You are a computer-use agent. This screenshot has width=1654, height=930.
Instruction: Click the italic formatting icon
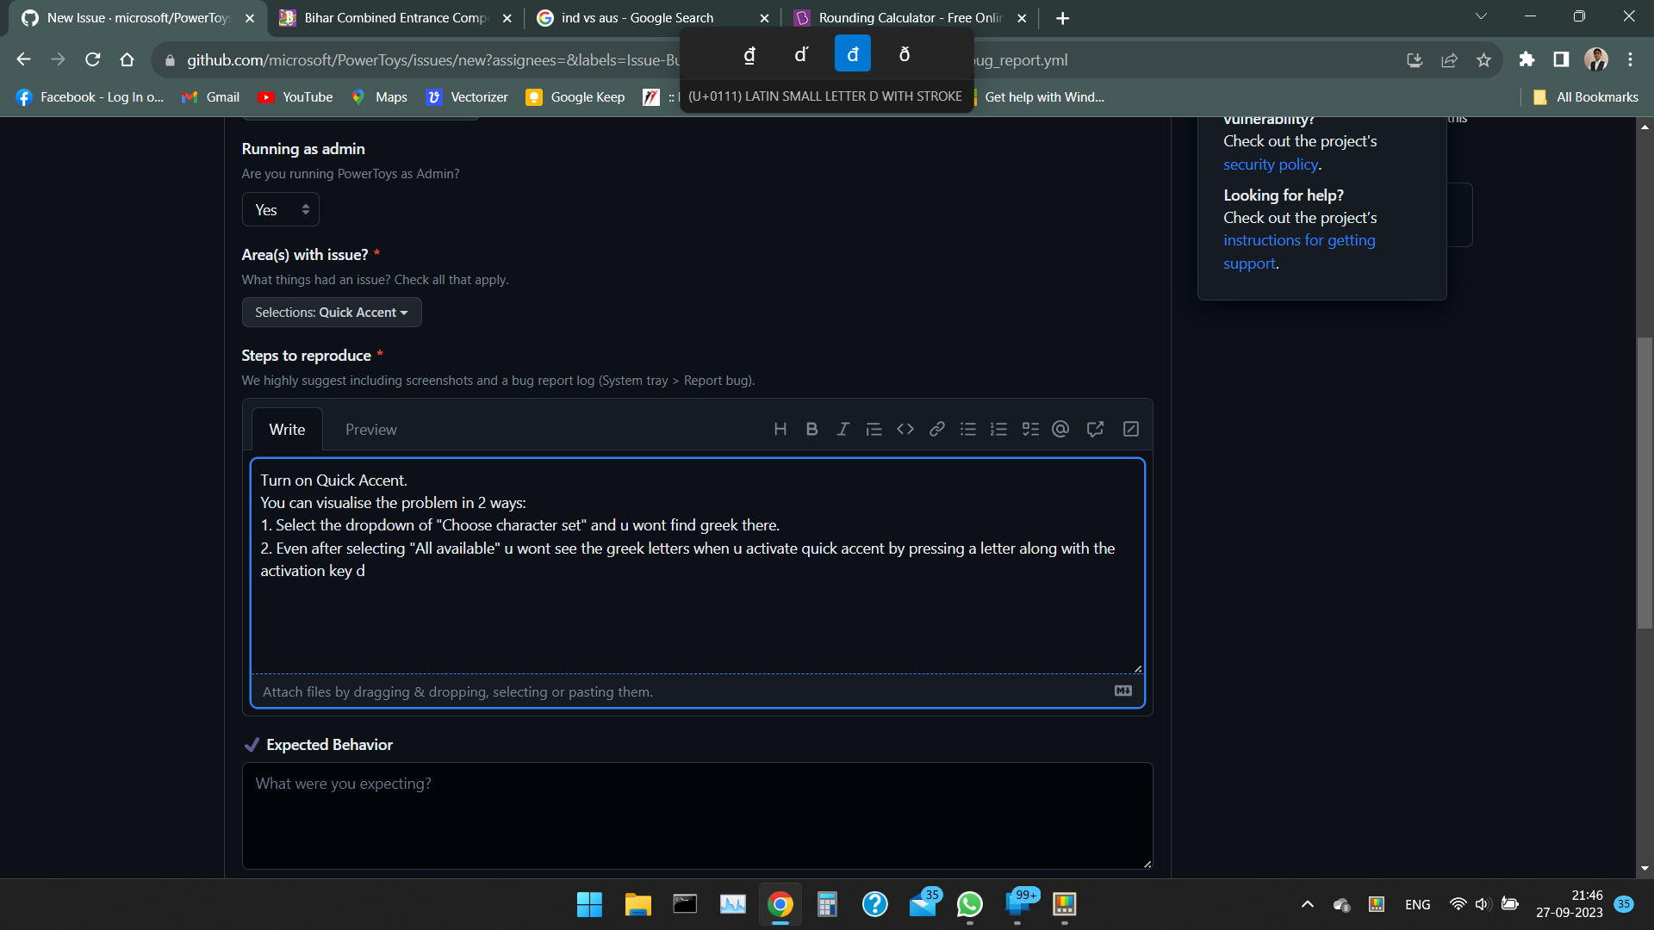point(843,429)
